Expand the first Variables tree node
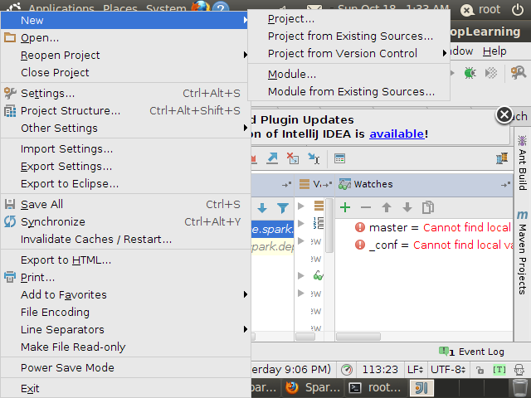The height and width of the screenshot is (398, 531). tap(300, 206)
